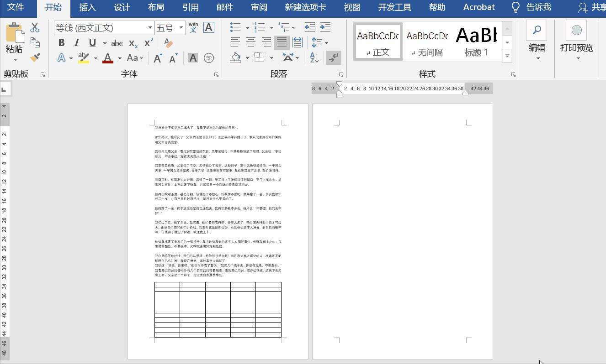Apply the 正文 style

point(378,42)
